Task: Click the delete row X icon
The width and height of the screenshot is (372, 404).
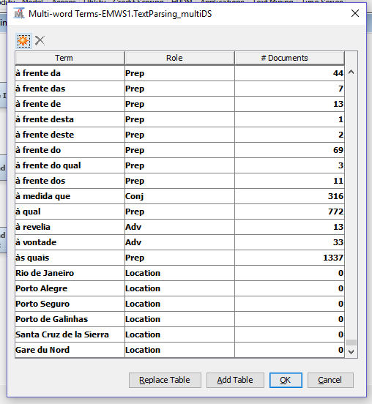Action: pyautogui.click(x=40, y=41)
